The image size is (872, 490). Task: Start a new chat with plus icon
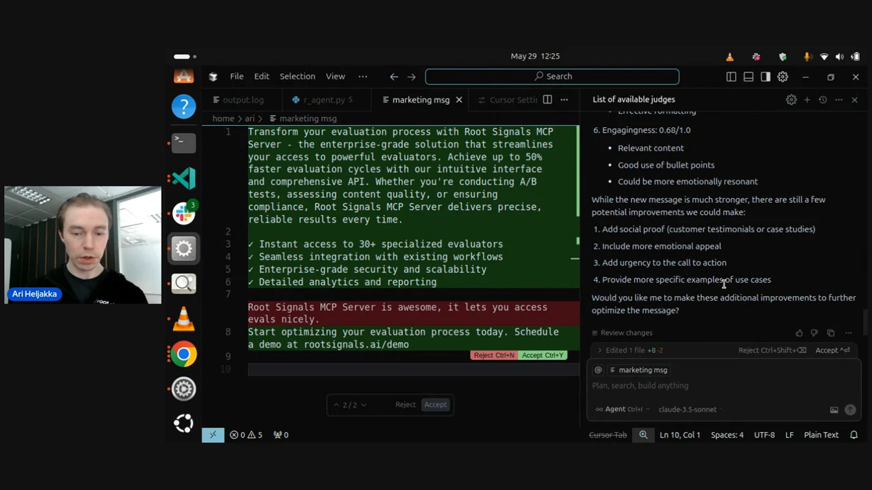click(x=807, y=100)
